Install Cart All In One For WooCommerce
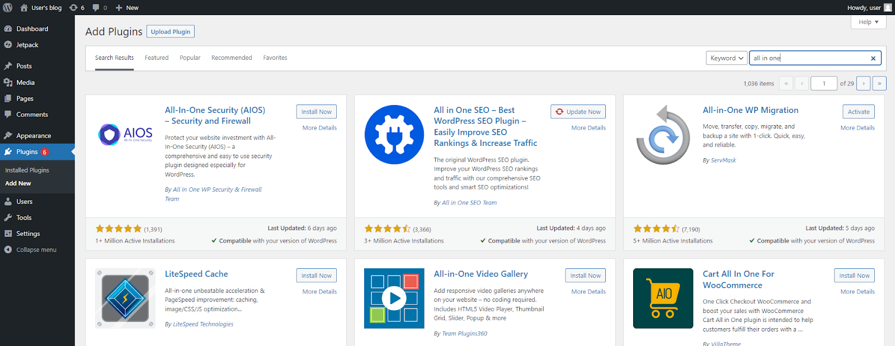895x346 pixels. coord(854,276)
